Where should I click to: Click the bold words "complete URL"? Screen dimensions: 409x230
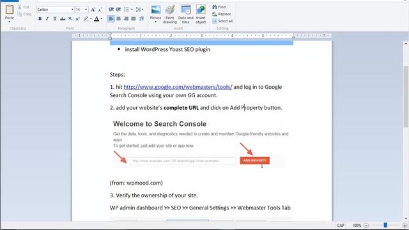coord(181,108)
